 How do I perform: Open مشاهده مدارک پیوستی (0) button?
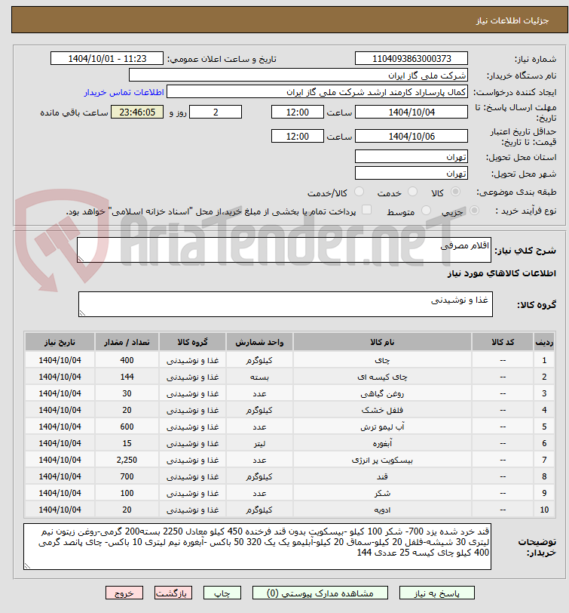tap(320, 593)
